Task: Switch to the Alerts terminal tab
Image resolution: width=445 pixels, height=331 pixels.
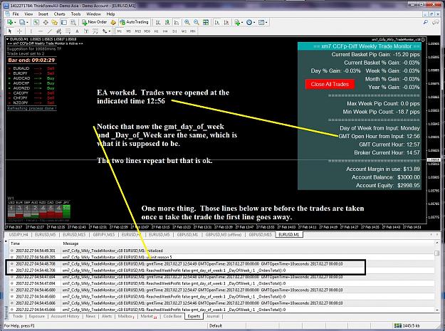Action: (x=107, y=316)
